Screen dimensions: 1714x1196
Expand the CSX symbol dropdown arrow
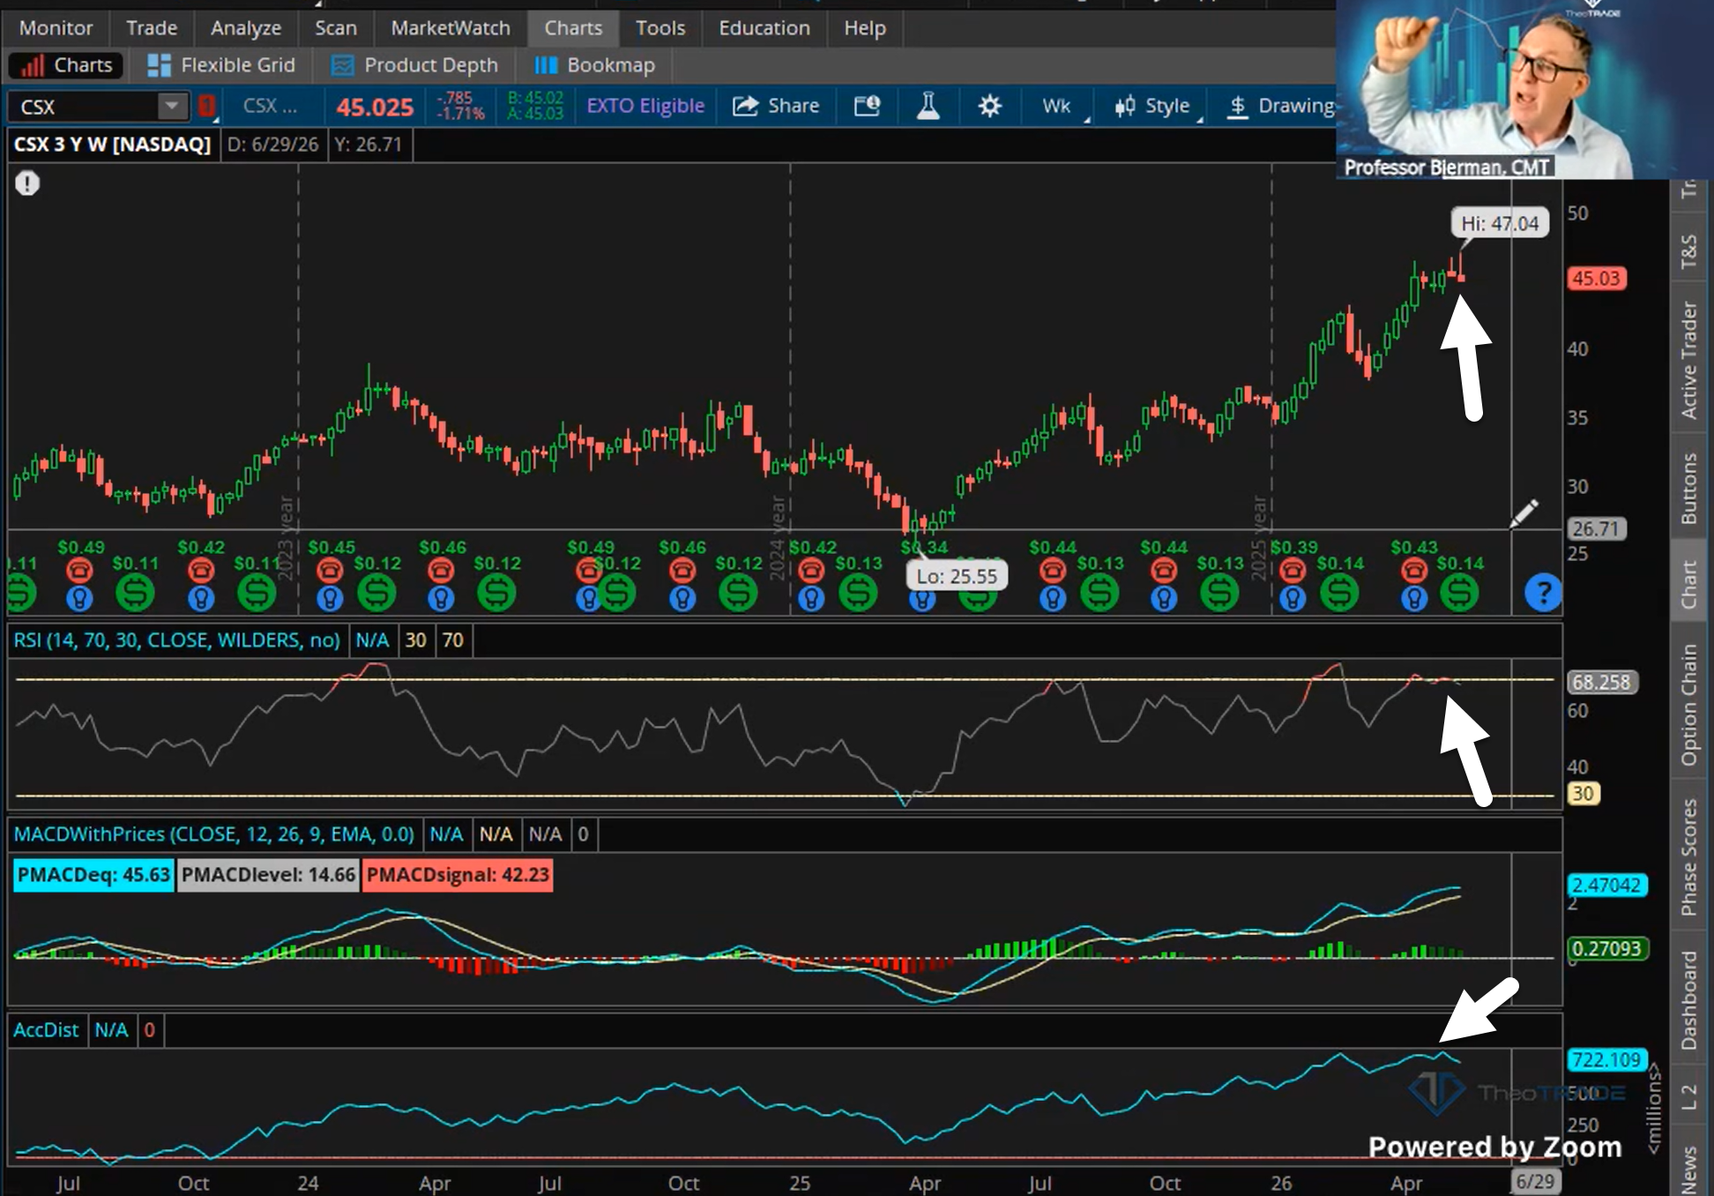[x=172, y=107]
